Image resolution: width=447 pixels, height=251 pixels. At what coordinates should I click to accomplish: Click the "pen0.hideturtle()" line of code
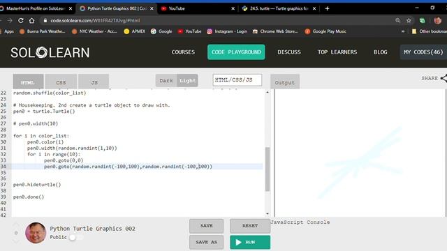click(37, 185)
